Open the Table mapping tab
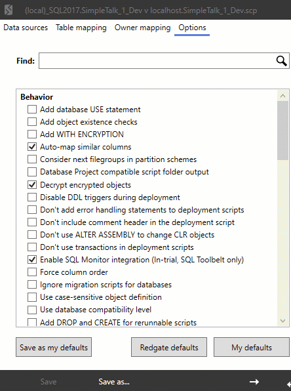291x391 pixels. point(81,28)
